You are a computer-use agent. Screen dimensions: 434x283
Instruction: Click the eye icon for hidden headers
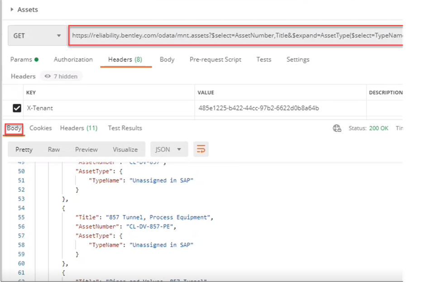48,77
